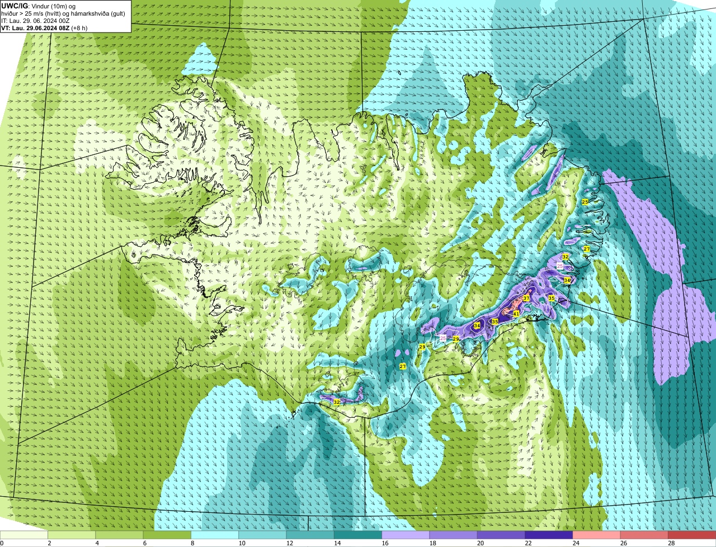The image size is (716, 547).
Task: Click the 8–10 m/s pale cyan swatch
Action: [215, 535]
